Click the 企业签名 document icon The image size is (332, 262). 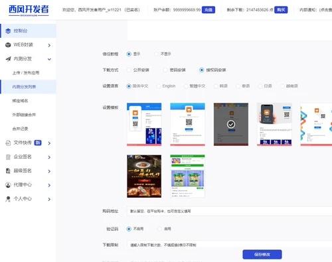[x=8, y=157]
